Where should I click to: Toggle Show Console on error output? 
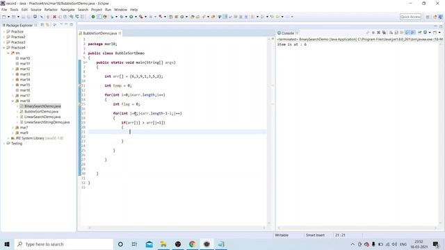click(412, 33)
